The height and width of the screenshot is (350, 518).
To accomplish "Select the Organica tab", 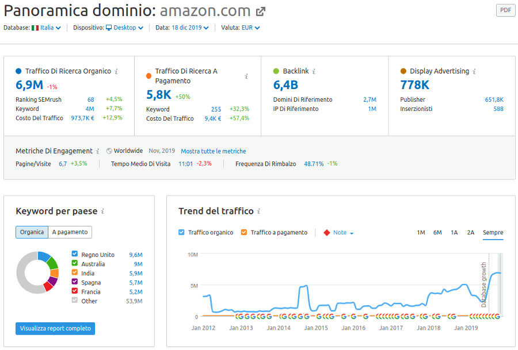I will (x=32, y=232).
